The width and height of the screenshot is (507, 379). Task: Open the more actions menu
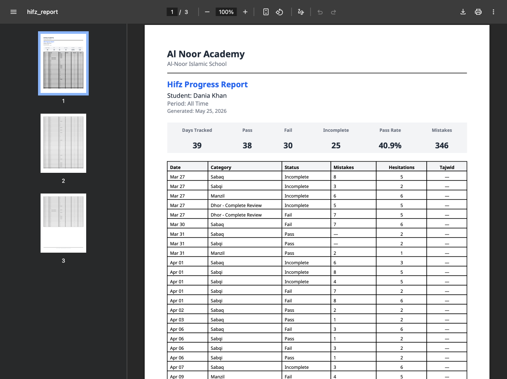[x=493, y=12]
